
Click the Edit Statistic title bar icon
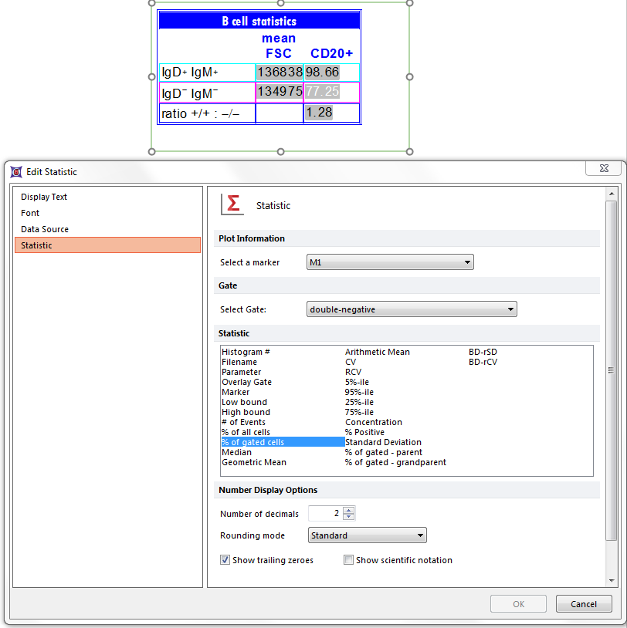(16, 172)
